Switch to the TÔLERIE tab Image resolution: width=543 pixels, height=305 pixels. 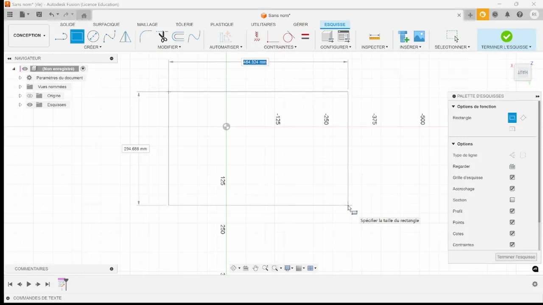click(x=184, y=24)
